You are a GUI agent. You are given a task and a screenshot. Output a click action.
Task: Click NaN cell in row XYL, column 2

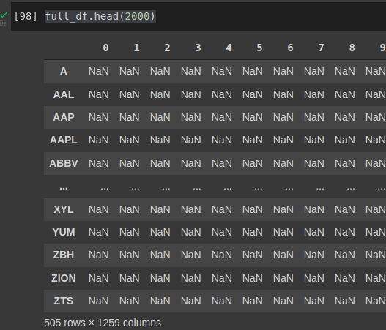[x=160, y=210]
